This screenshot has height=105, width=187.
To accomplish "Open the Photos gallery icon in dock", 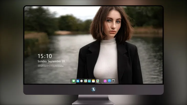I will pyautogui.click(x=97, y=81).
